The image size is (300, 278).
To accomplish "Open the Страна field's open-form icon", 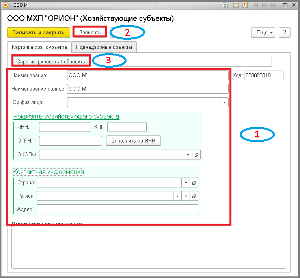I will pos(194,183).
